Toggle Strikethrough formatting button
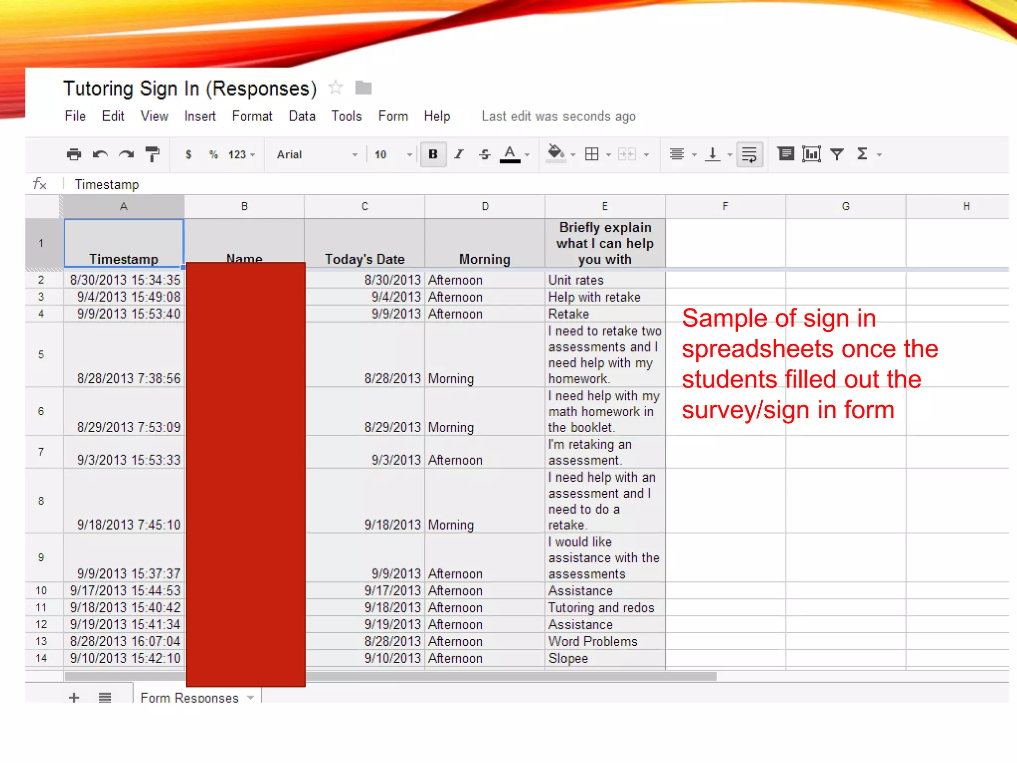1017x763 pixels. click(485, 154)
